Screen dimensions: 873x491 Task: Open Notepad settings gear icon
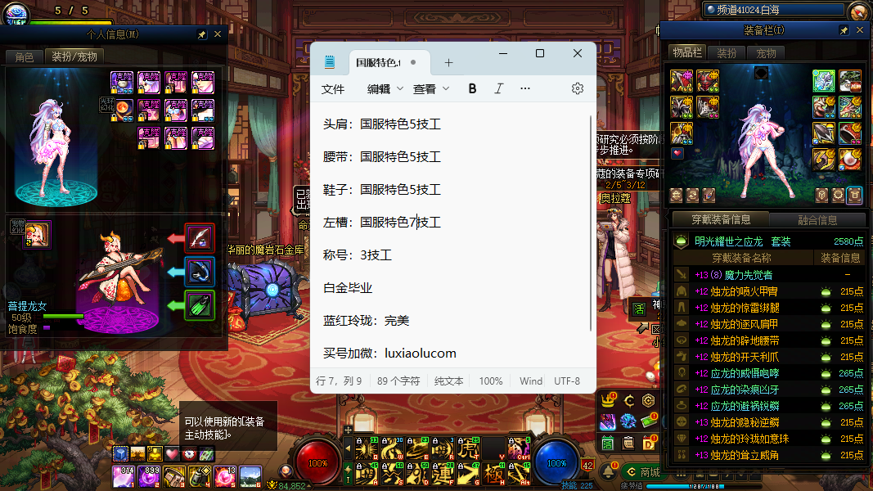coord(577,88)
